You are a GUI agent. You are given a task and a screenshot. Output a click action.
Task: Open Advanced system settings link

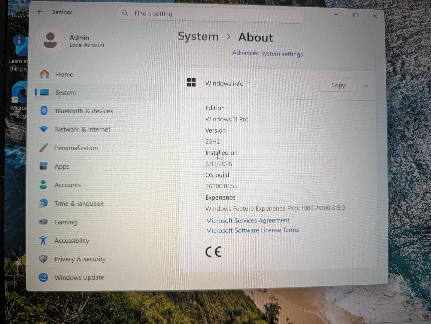tap(267, 53)
